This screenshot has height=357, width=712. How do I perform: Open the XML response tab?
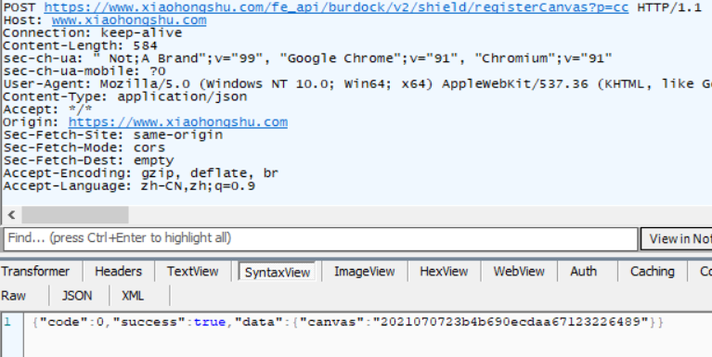tap(133, 296)
